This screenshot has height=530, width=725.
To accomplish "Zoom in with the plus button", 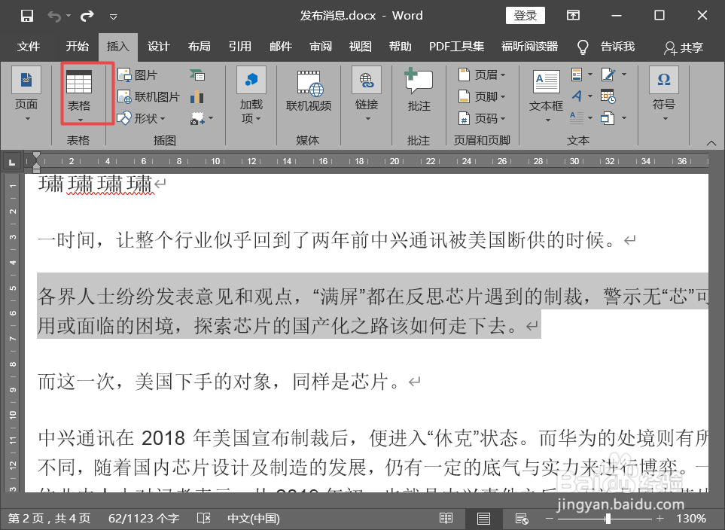I will [x=660, y=519].
